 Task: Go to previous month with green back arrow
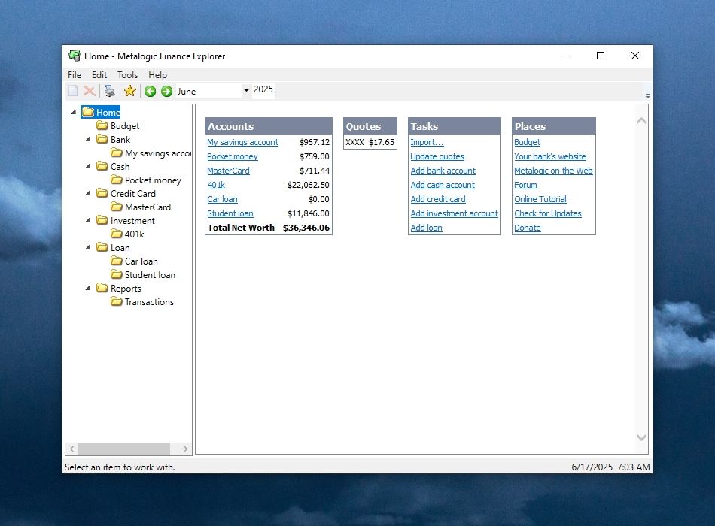(150, 92)
